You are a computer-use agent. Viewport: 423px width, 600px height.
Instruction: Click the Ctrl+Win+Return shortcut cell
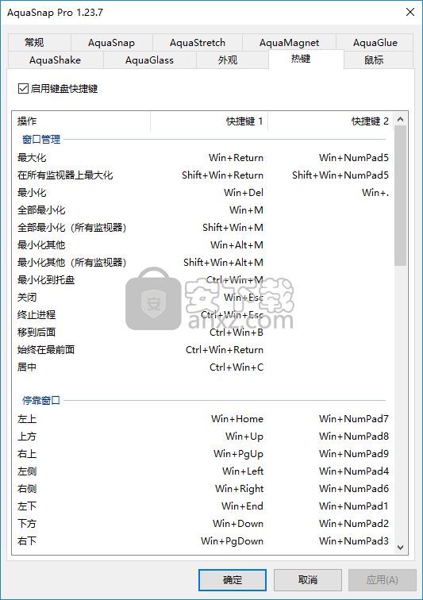(x=225, y=350)
